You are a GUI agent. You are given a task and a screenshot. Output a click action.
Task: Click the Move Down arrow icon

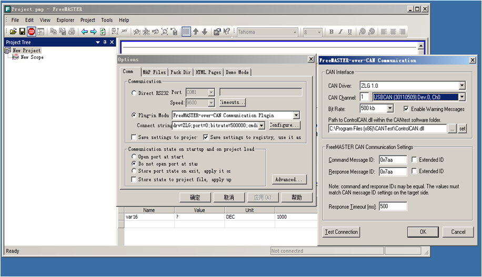click(205, 32)
